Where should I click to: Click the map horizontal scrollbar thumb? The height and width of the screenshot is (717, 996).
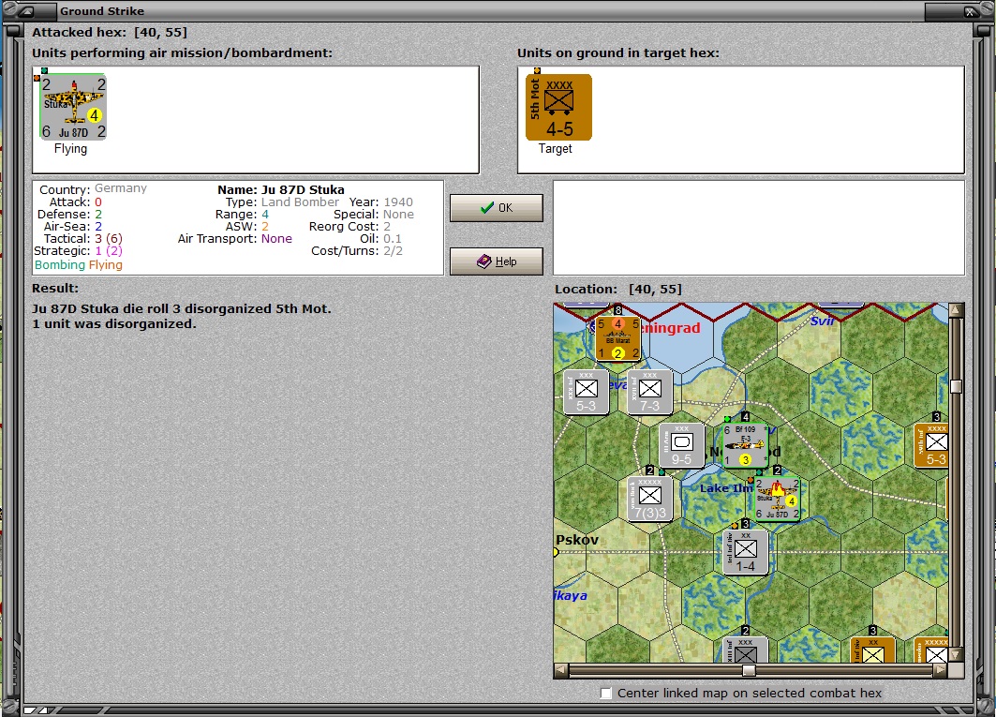click(749, 670)
